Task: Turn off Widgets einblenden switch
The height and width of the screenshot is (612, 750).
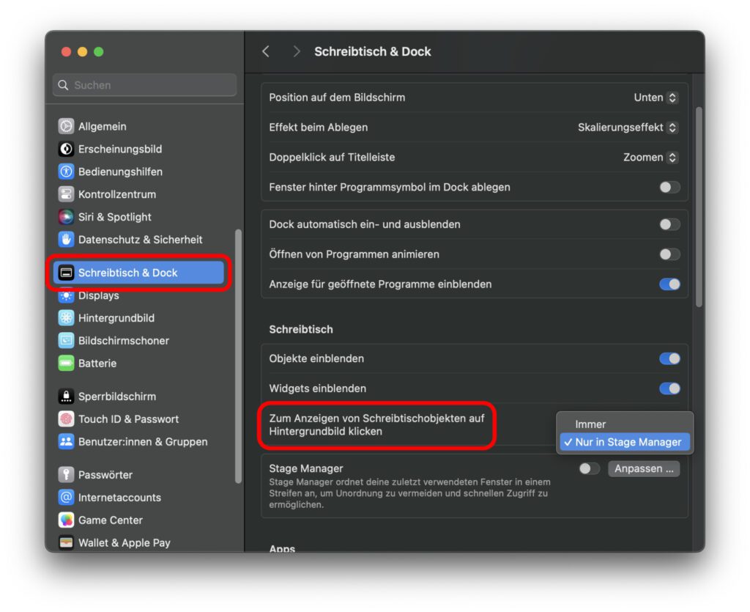Action: pyautogui.click(x=669, y=388)
